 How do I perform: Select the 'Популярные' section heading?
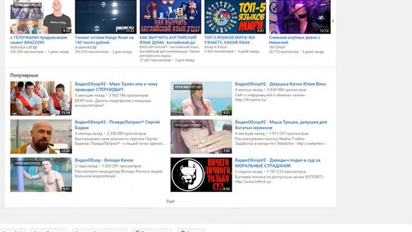click(x=24, y=75)
